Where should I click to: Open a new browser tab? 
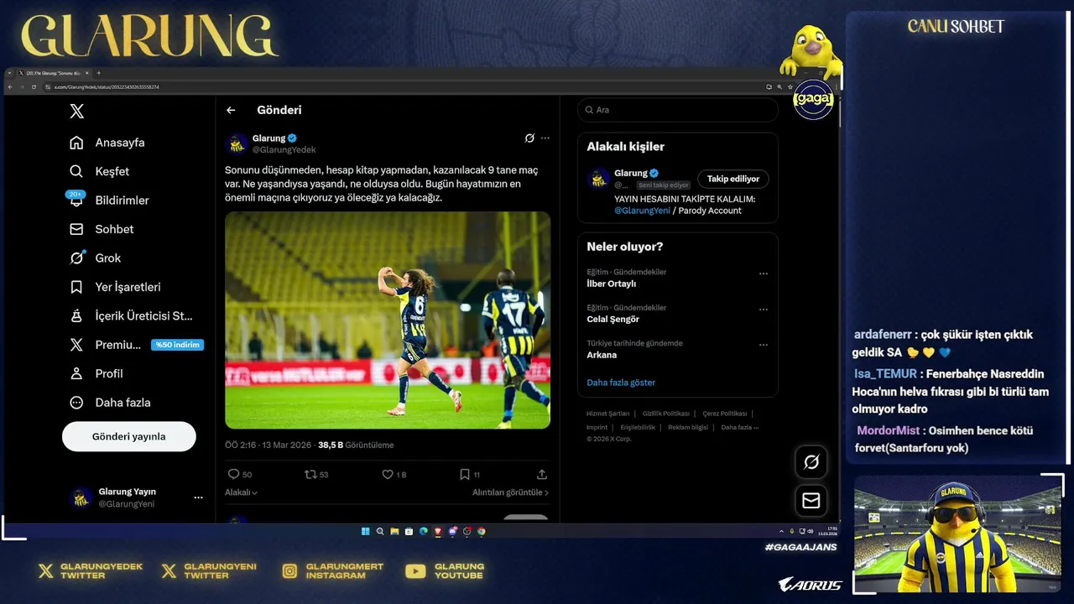98,73
